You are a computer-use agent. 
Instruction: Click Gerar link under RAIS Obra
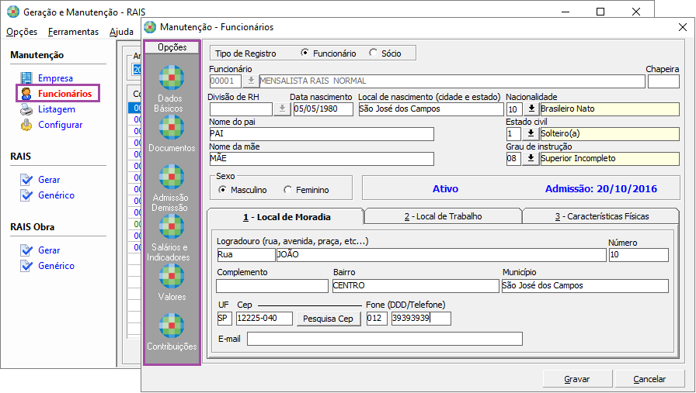coord(49,250)
